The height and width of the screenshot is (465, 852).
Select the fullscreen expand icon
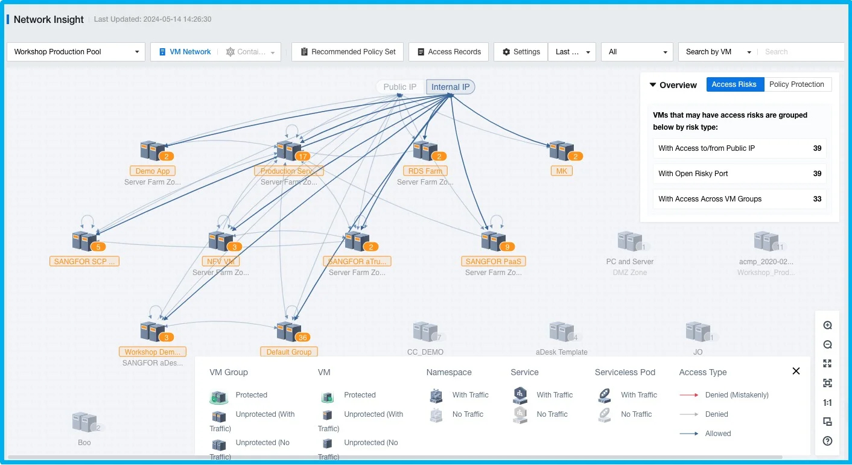(x=827, y=363)
